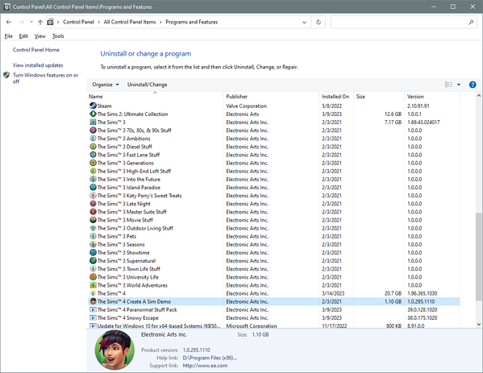Open the http://www.ea.com support link
Image resolution: width=483 pixels, height=373 pixels.
click(x=205, y=366)
